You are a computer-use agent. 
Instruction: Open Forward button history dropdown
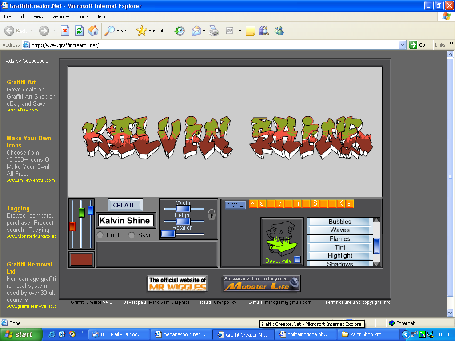click(54, 31)
